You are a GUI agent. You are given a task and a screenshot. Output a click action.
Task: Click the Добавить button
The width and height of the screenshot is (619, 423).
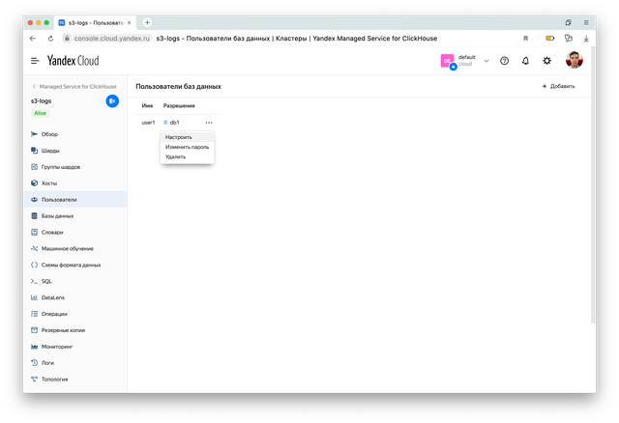pyautogui.click(x=558, y=87)
